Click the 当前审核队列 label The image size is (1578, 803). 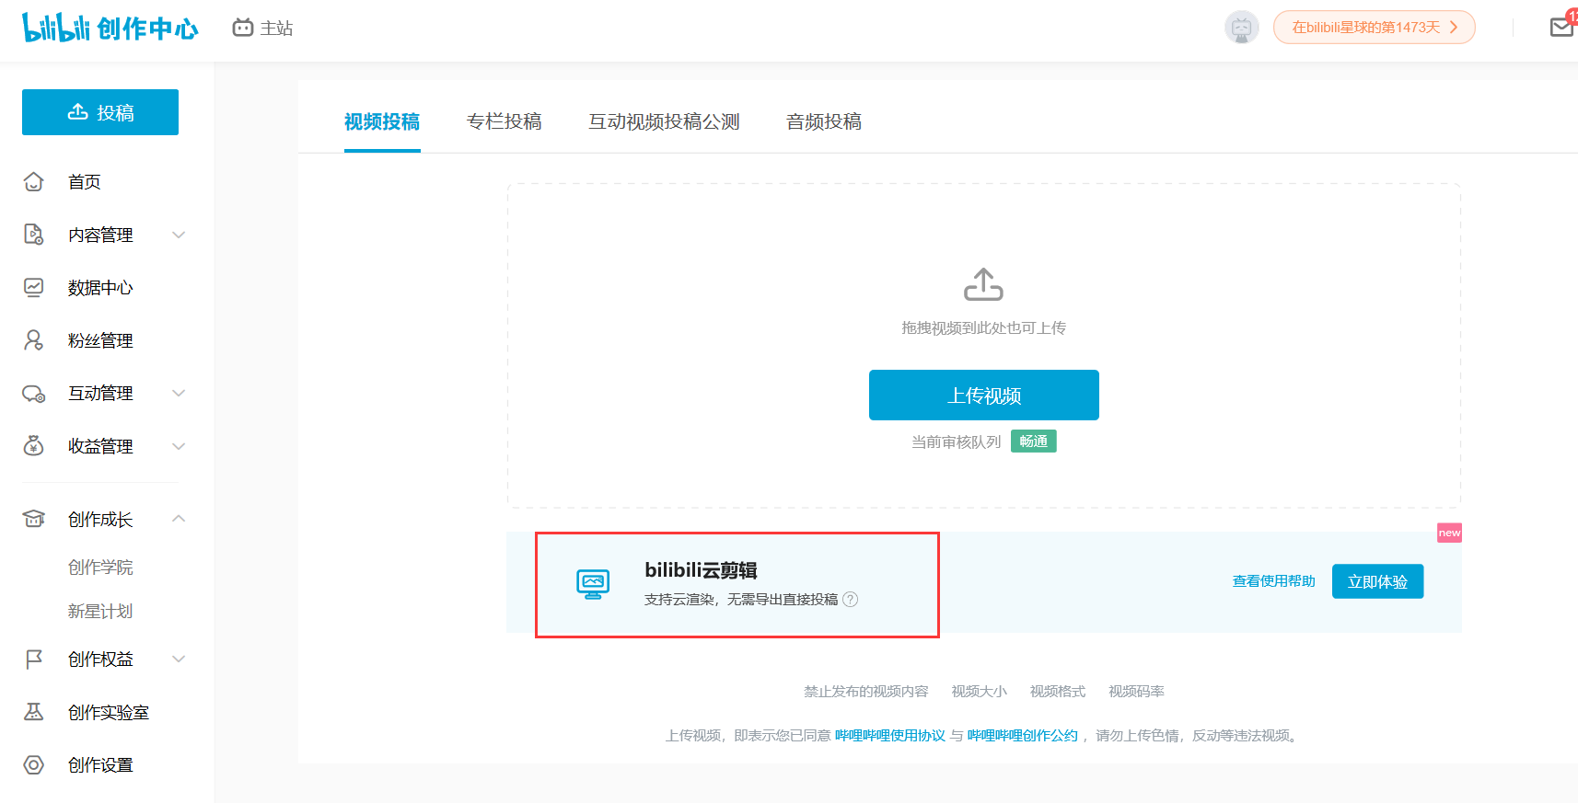(956, 442)
